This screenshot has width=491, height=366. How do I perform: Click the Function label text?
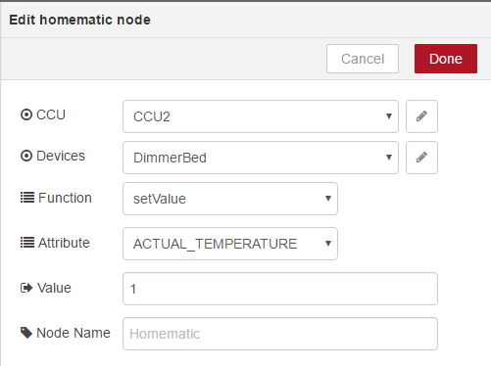65,198
